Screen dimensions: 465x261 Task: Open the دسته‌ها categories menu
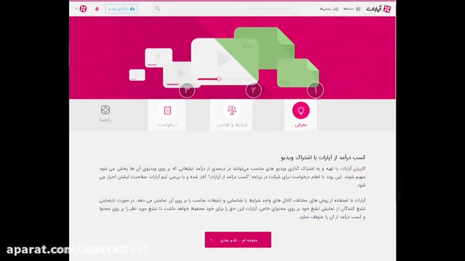point(352,9)
